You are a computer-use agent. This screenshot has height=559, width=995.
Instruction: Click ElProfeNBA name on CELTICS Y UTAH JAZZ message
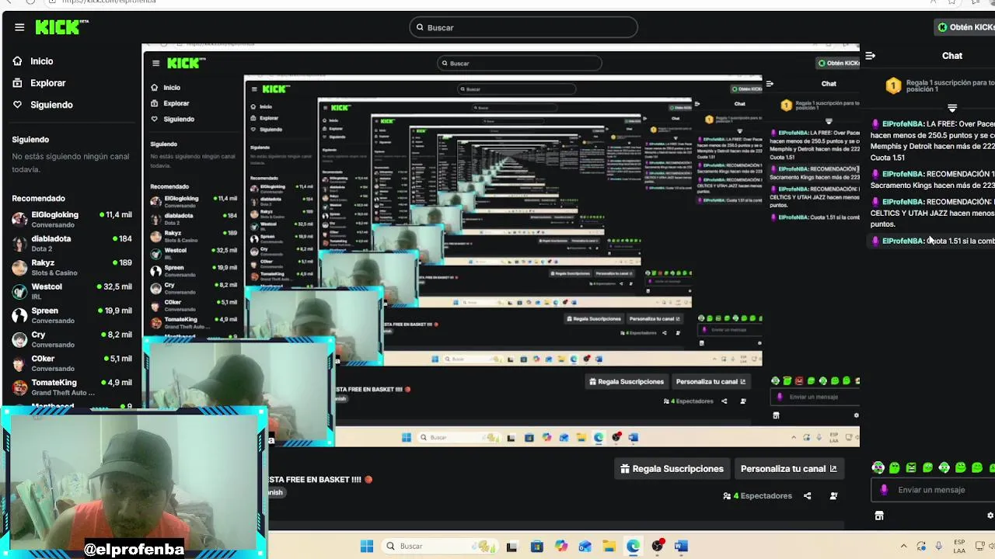coord(902,202)
